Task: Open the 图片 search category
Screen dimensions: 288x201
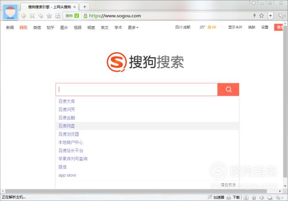Action: (64, 27)
